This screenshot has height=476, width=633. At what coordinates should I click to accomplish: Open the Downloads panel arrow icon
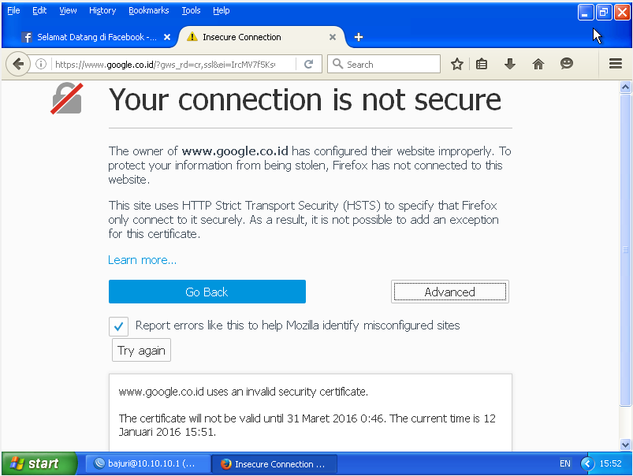click(509, 64)
